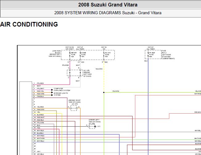Click 'HOT IN ON' above the IG2 SIG fuse
Screen dimensions: 201x155
pos(104,48)
